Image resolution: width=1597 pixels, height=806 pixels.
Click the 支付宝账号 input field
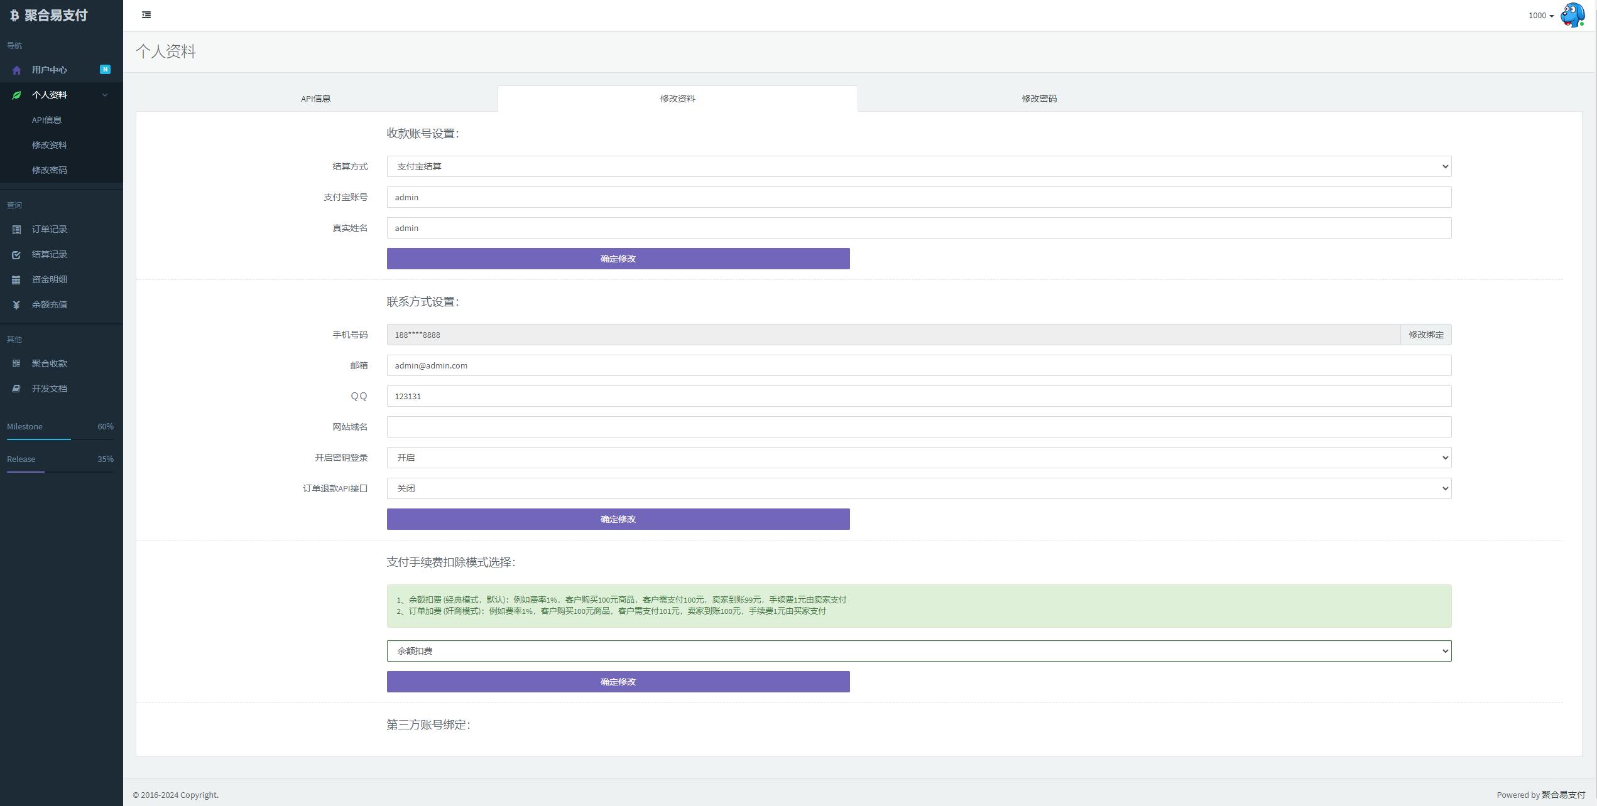(918, 197)
